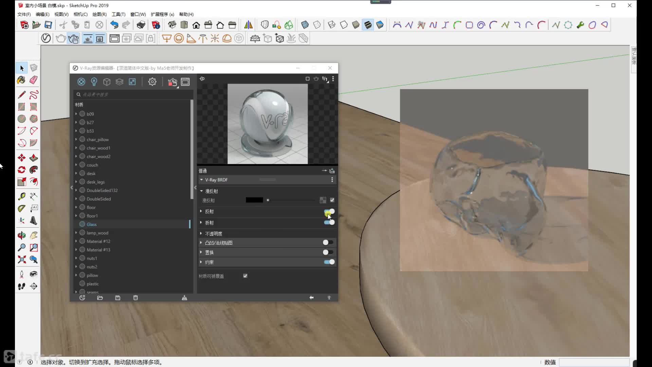Open the 帮助(H) menu
652x367 pixels.
pos(186,14)
